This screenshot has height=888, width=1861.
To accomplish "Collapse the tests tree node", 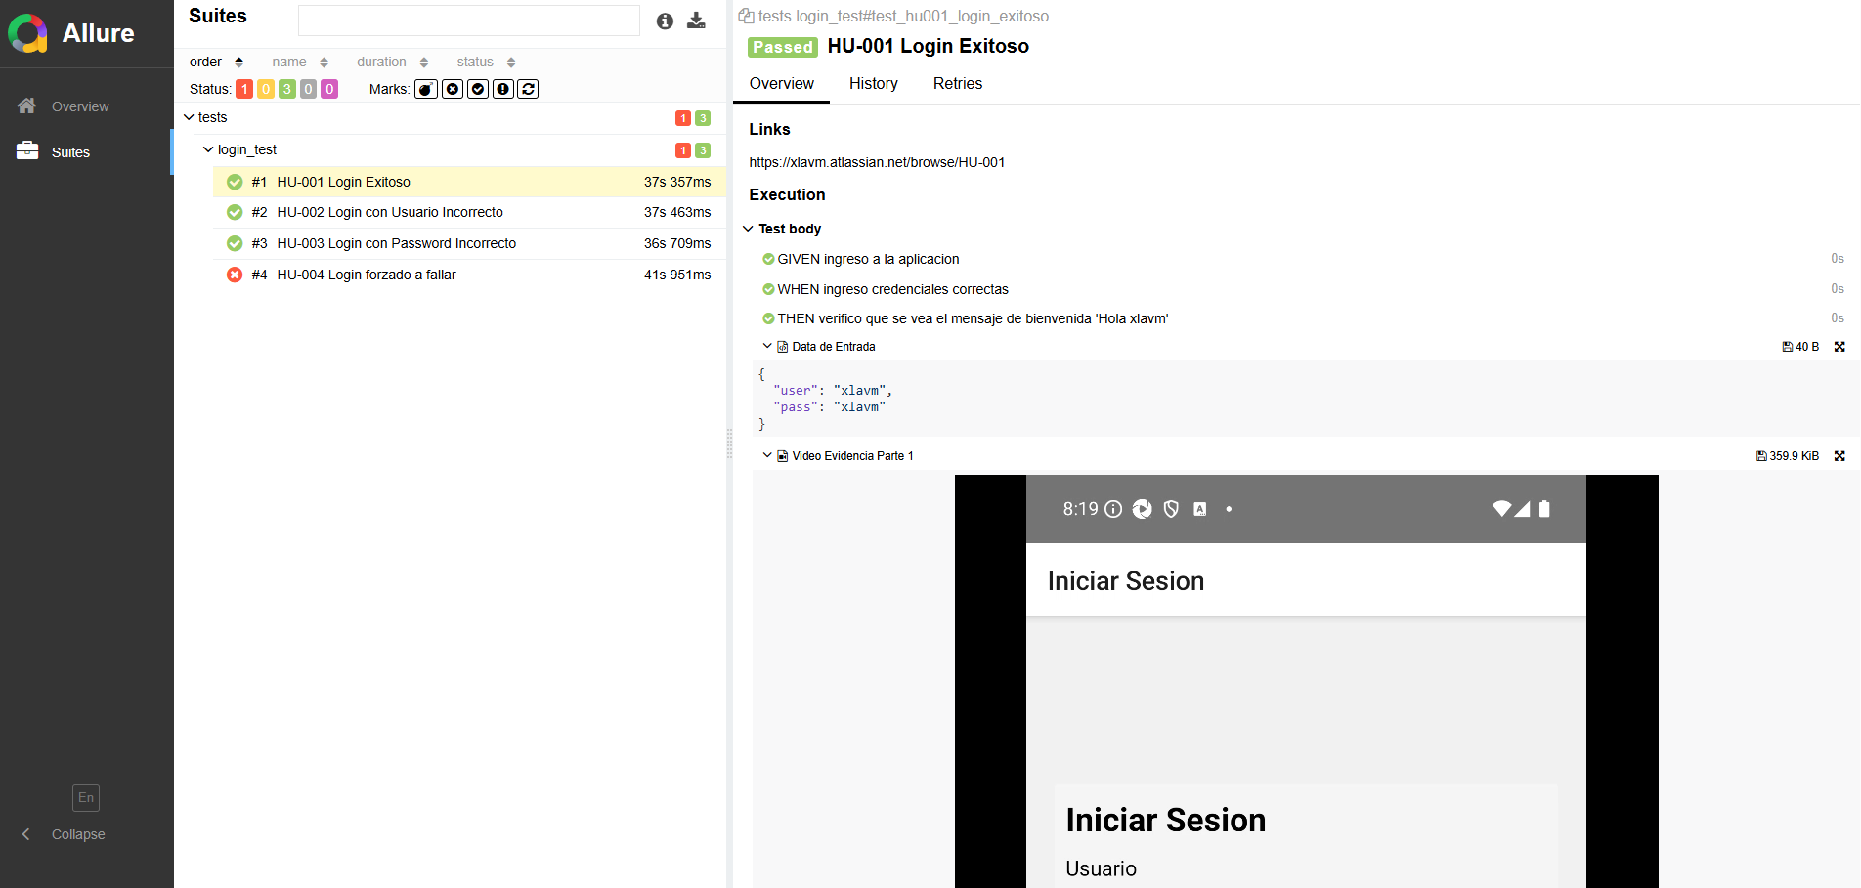I will 189,117.
